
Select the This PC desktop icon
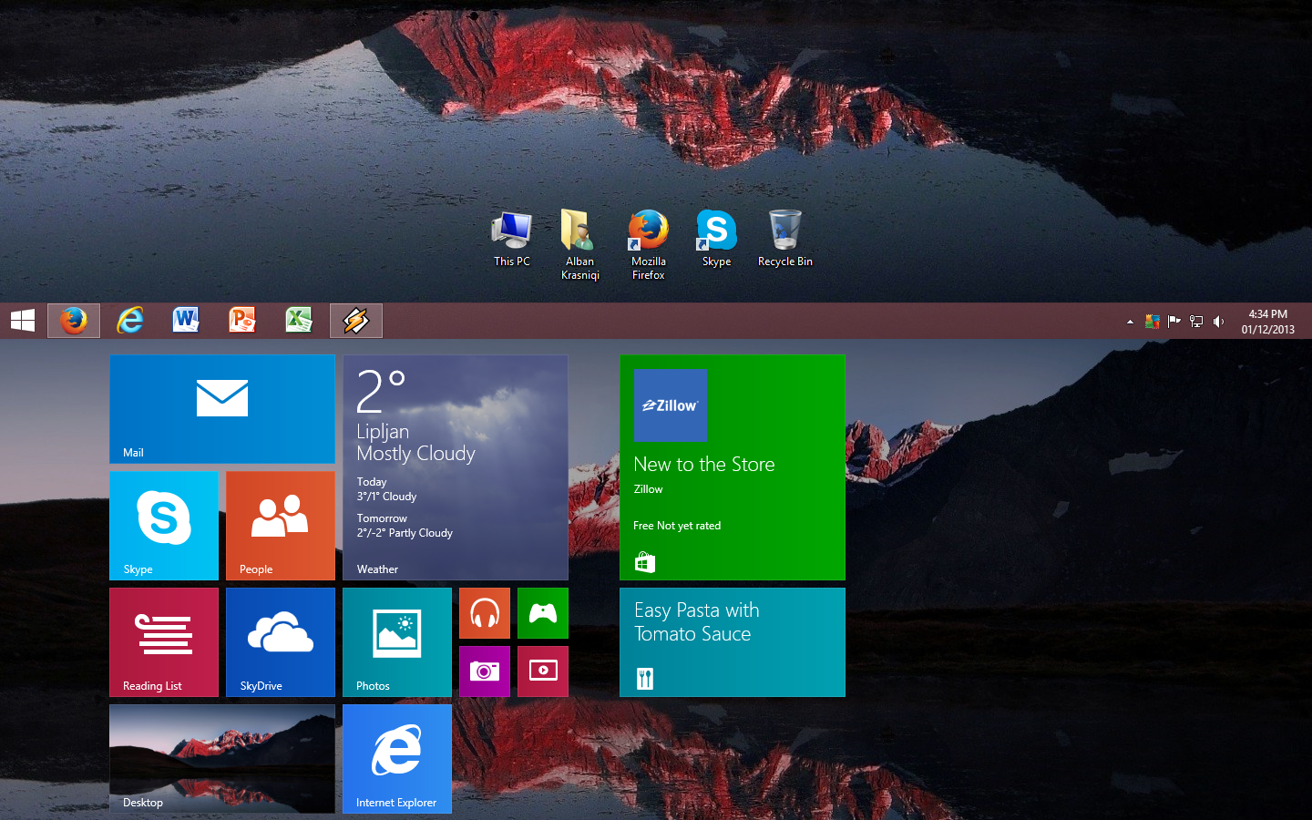(x=511, y=239)
